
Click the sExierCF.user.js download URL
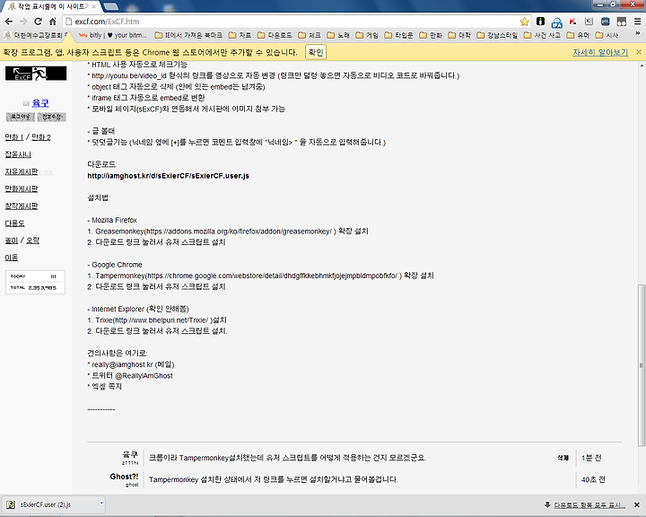pos(168,176)
